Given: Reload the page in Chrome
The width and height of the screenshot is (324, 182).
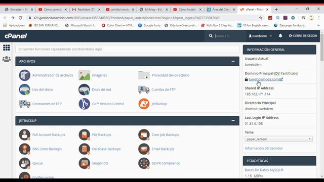Looking at the screenshot, I should [20, 18].
